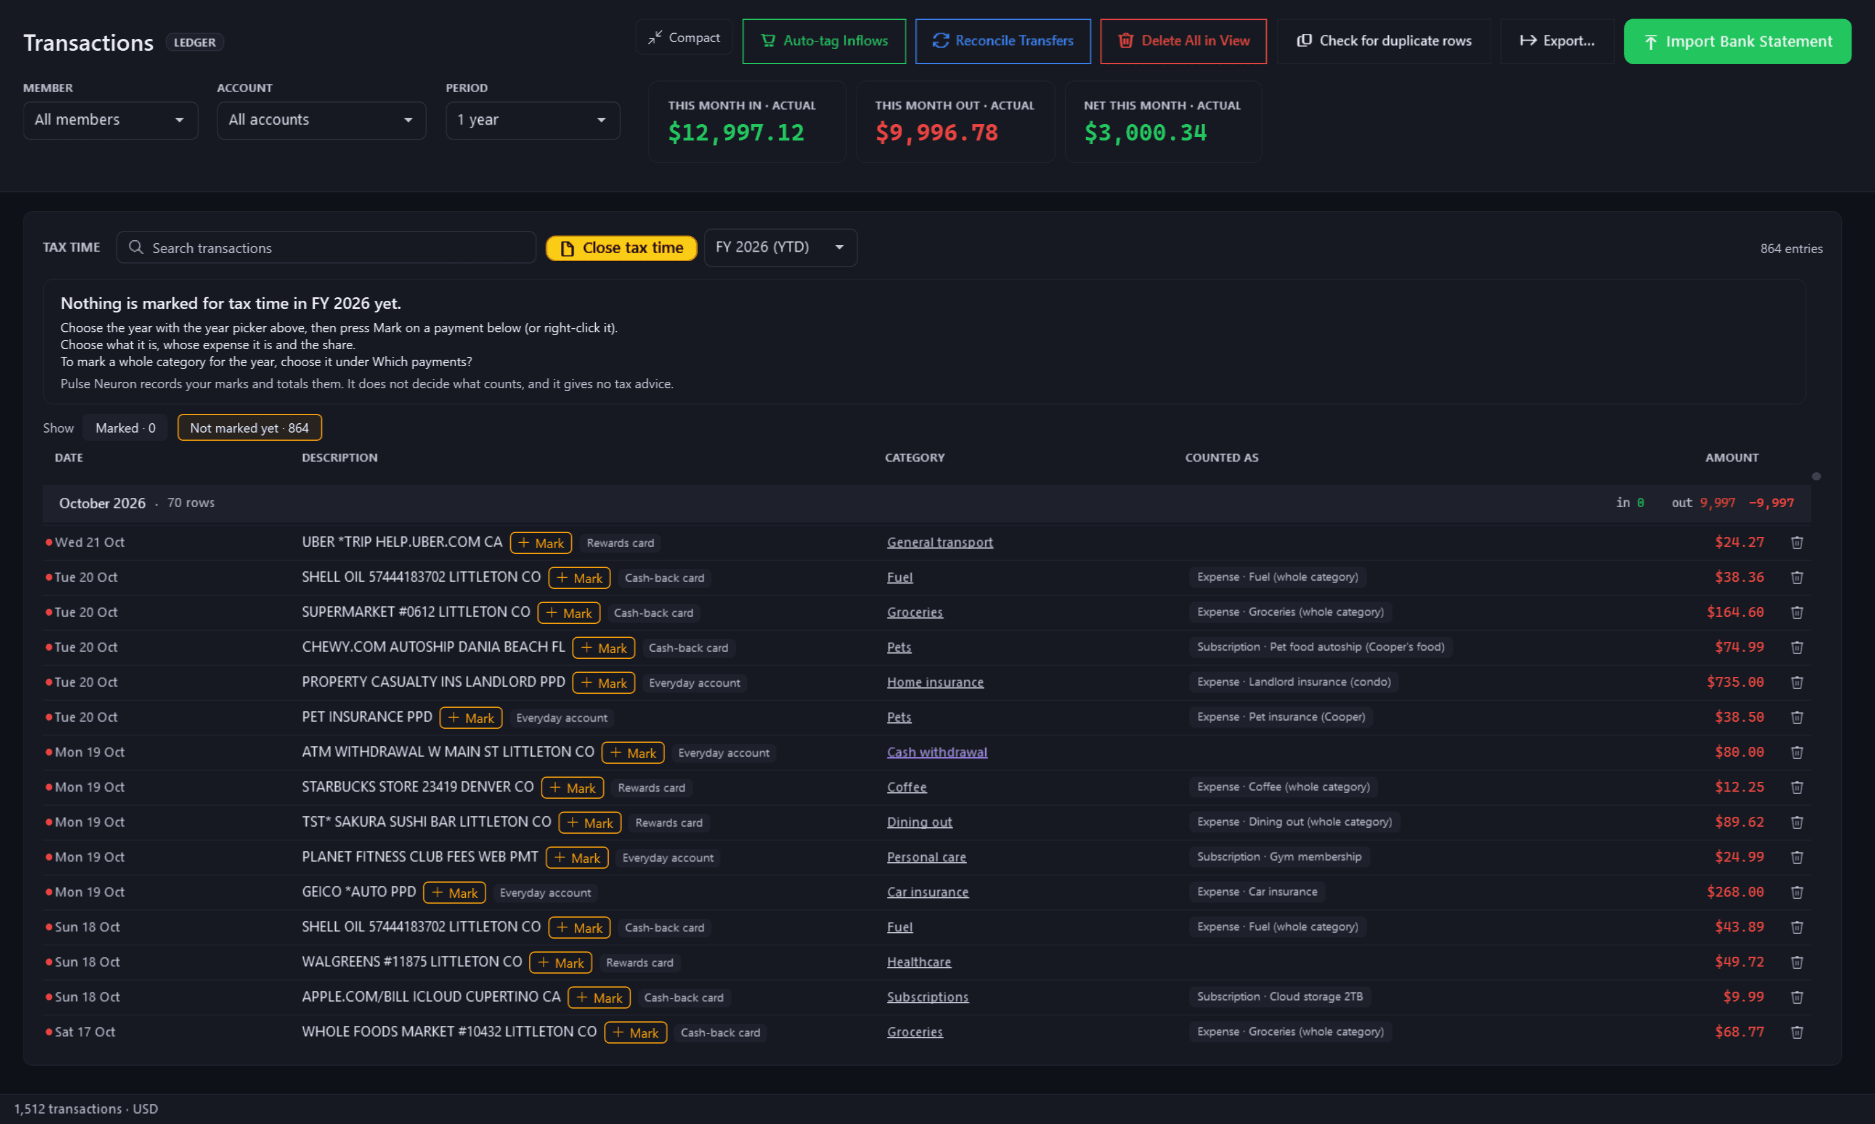1875x1124 pixels.
Task: Open the Cash withdrawal category link
Action: [937, 752]
